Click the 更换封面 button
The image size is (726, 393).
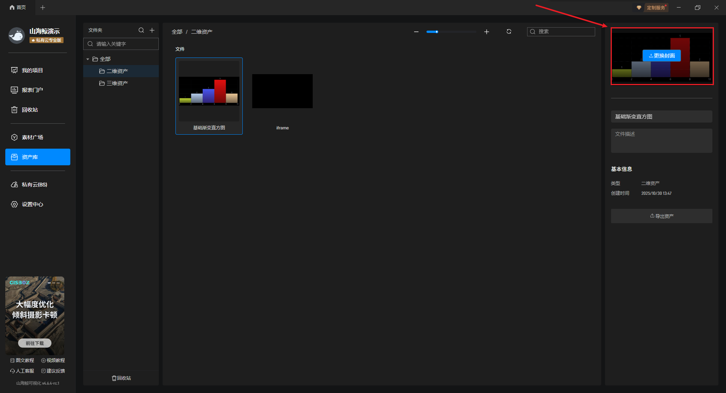click(x=661, y=56)
